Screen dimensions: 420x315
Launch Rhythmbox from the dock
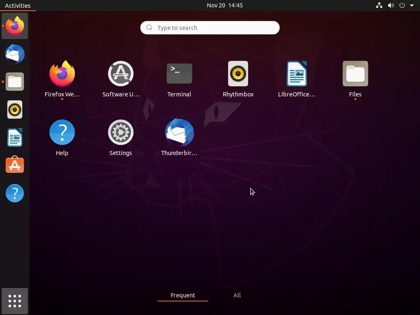15,110
